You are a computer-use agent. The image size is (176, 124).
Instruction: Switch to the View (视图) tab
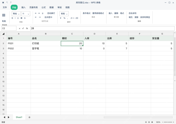point(67,7)
